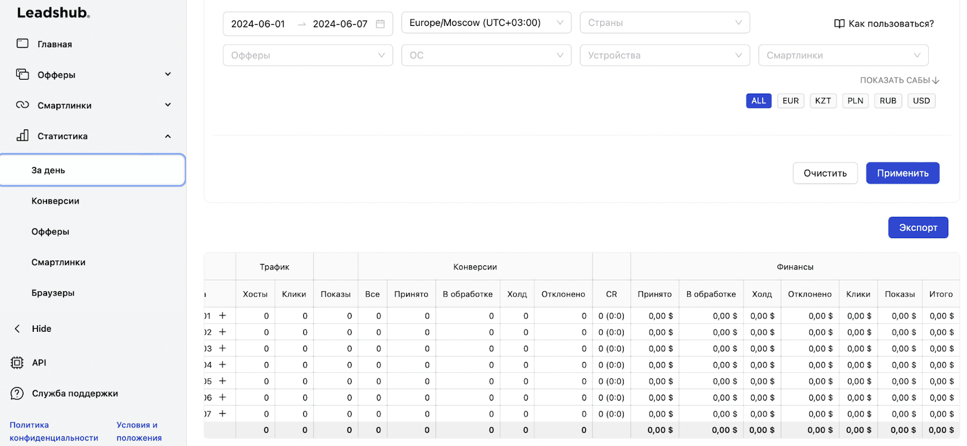
Task: Open the Страны dropdown
Action: [665, 23]
